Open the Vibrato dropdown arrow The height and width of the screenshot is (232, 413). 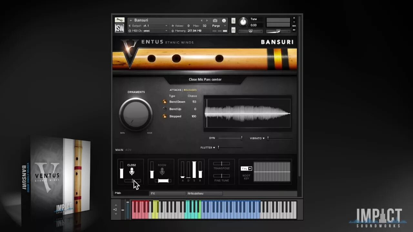coord(263,138)
